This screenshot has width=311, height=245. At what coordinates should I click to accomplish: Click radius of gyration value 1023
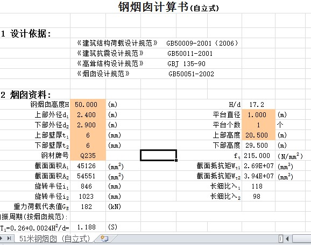(86, 197)
